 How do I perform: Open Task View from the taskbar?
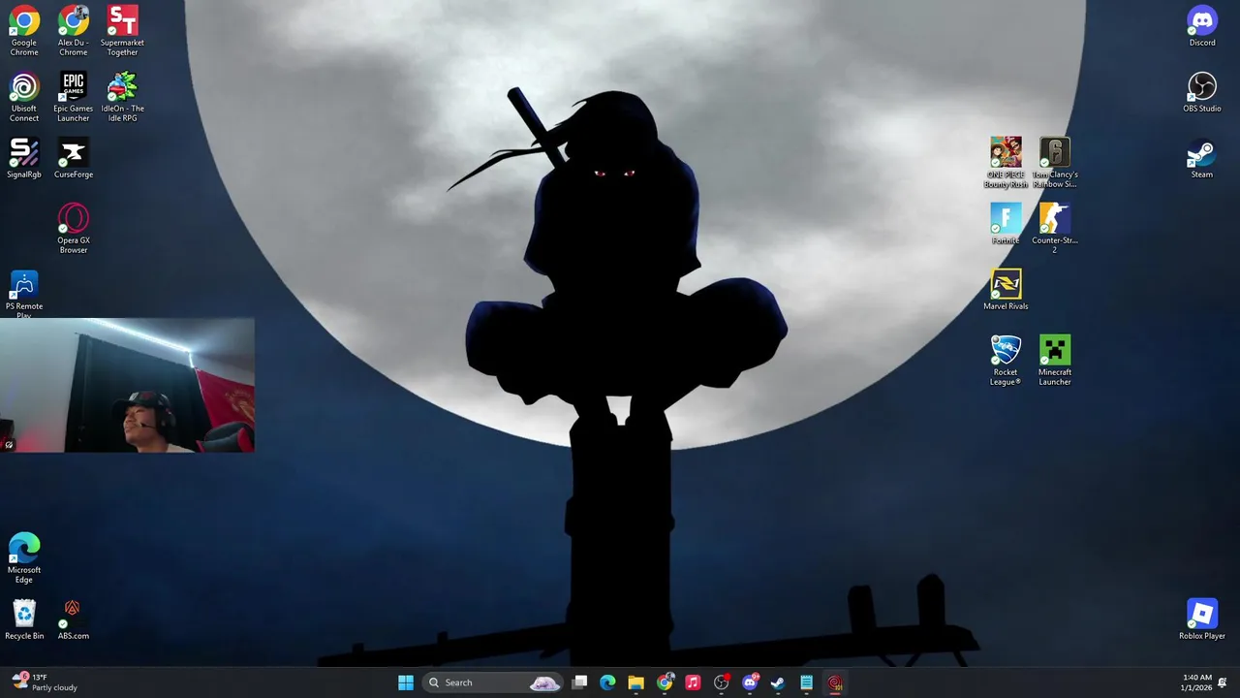tap(579, 682)
